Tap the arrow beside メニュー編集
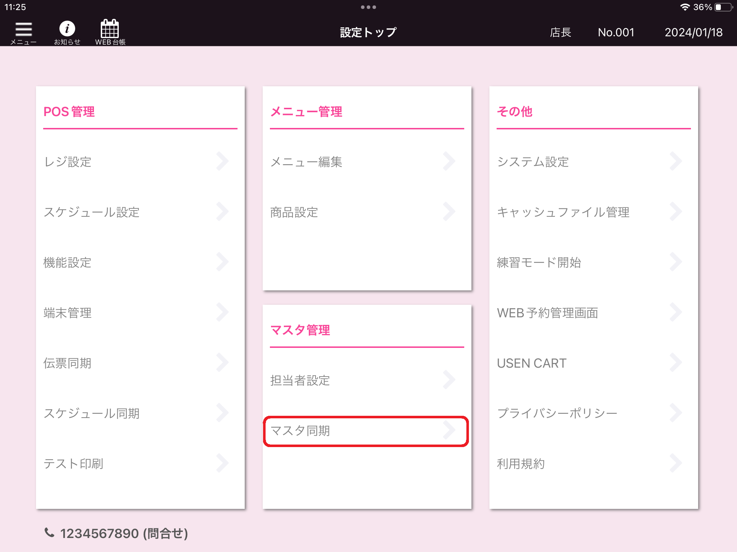The width and height of the screenshot is (737, 552). (449, 161)
